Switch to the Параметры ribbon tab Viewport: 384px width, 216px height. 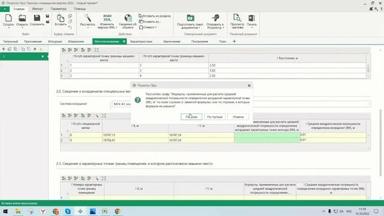tap(59, 9)
